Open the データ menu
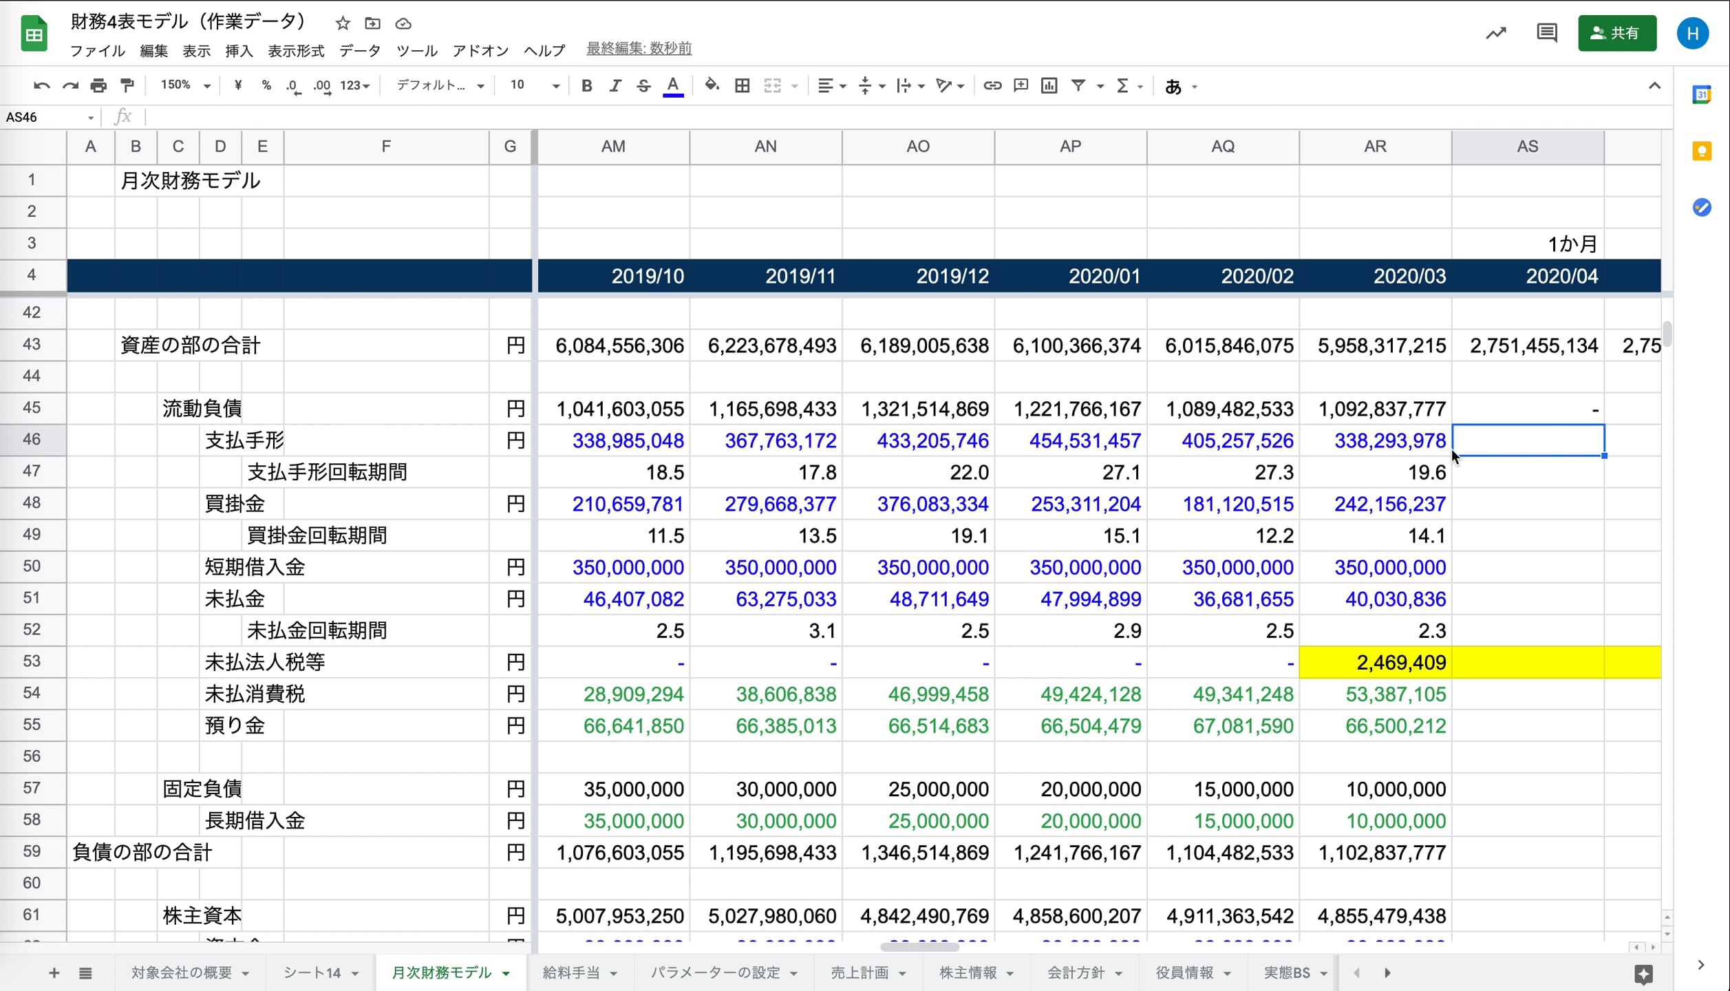This screenshot has width=1730, height=991. (x=359, y=50)
